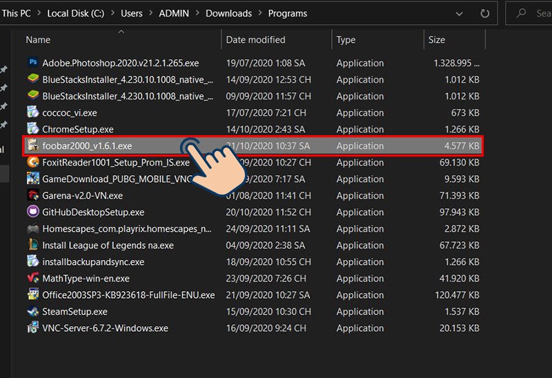Click size value 97.943 KB
552x378 pixels.
click(460, 212)
